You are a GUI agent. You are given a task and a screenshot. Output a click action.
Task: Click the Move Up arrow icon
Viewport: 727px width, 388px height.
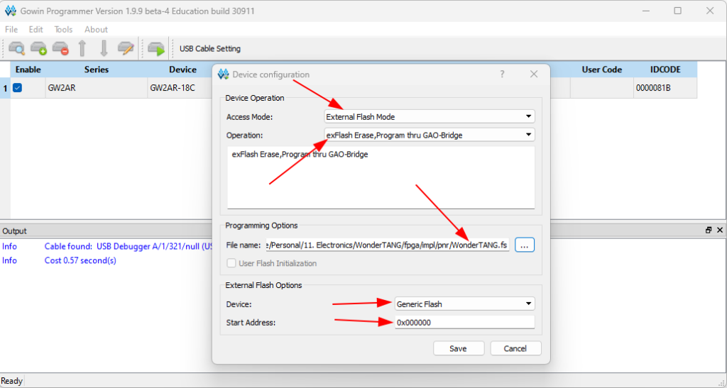[x=82, y=48]
